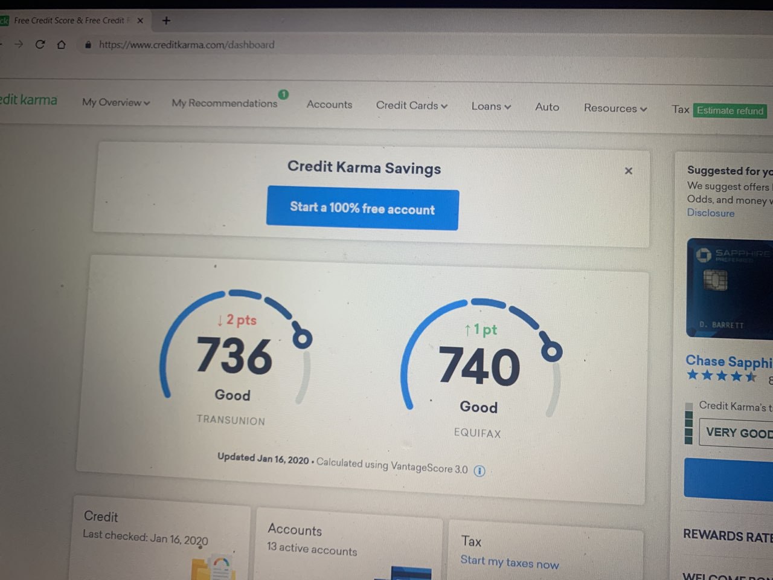773x580 pixels.
Task: Open a new browser tab
Action: pyautogui.click(x=166, y=21)
